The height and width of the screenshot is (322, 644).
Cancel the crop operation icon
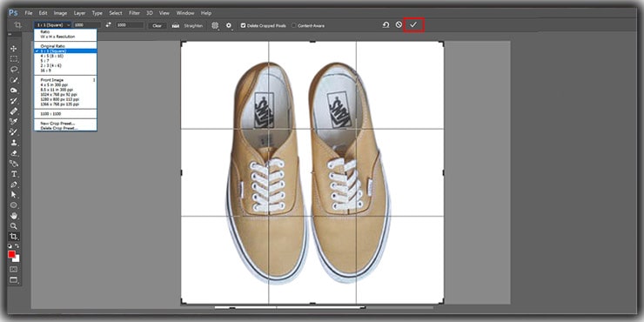(x=399, y=25)
